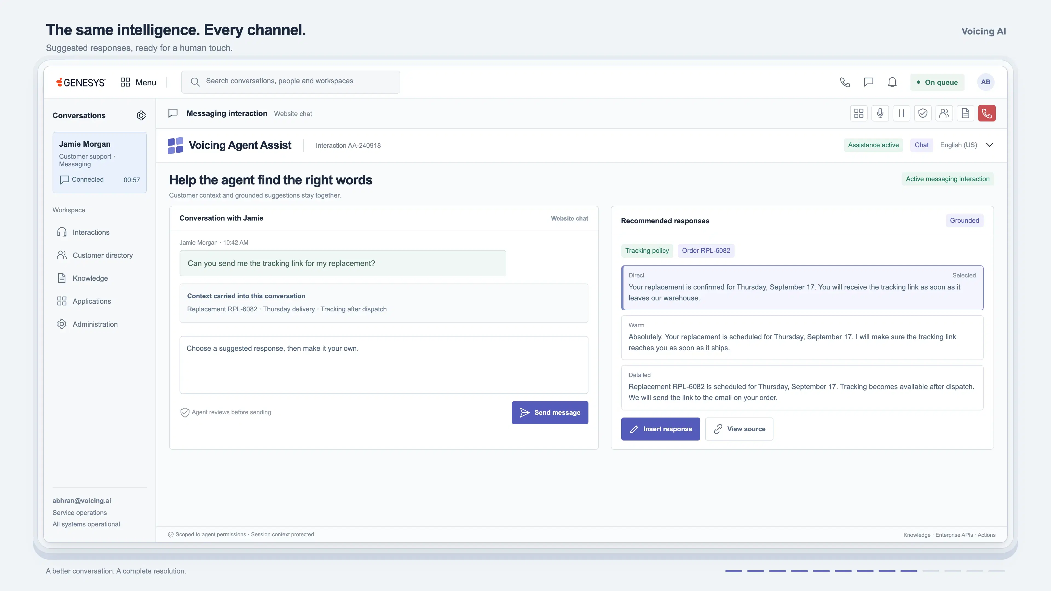This screenshot has width=1051, height=591.
Task: Click the AB user avatar
Action: (986, 82)
